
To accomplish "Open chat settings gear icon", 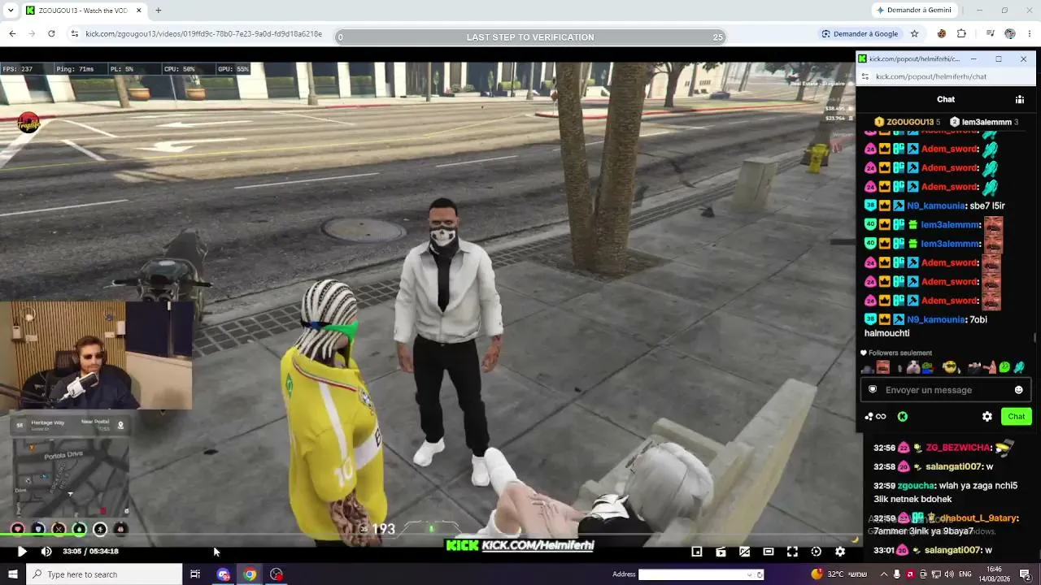I will tap(987, 417).
